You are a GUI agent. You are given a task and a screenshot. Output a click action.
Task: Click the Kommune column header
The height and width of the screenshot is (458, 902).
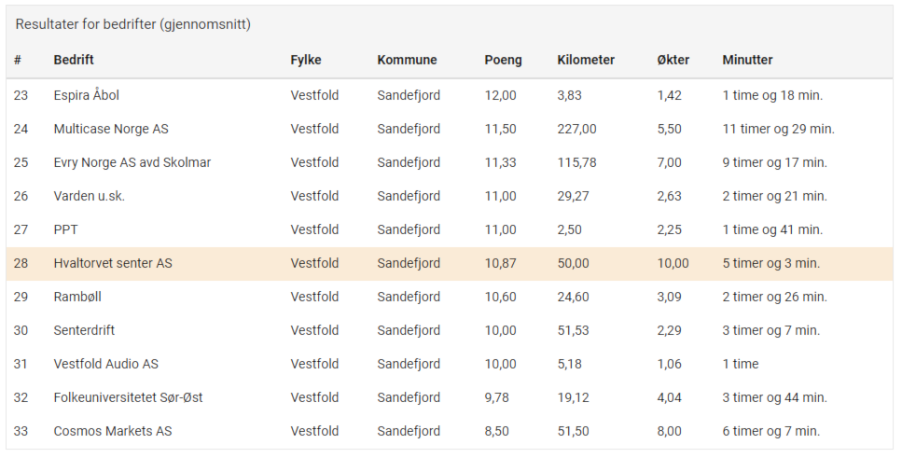click(407, 60)
